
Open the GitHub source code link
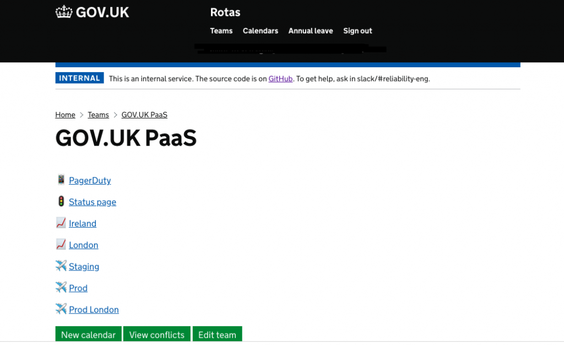[x=280, y=79]
